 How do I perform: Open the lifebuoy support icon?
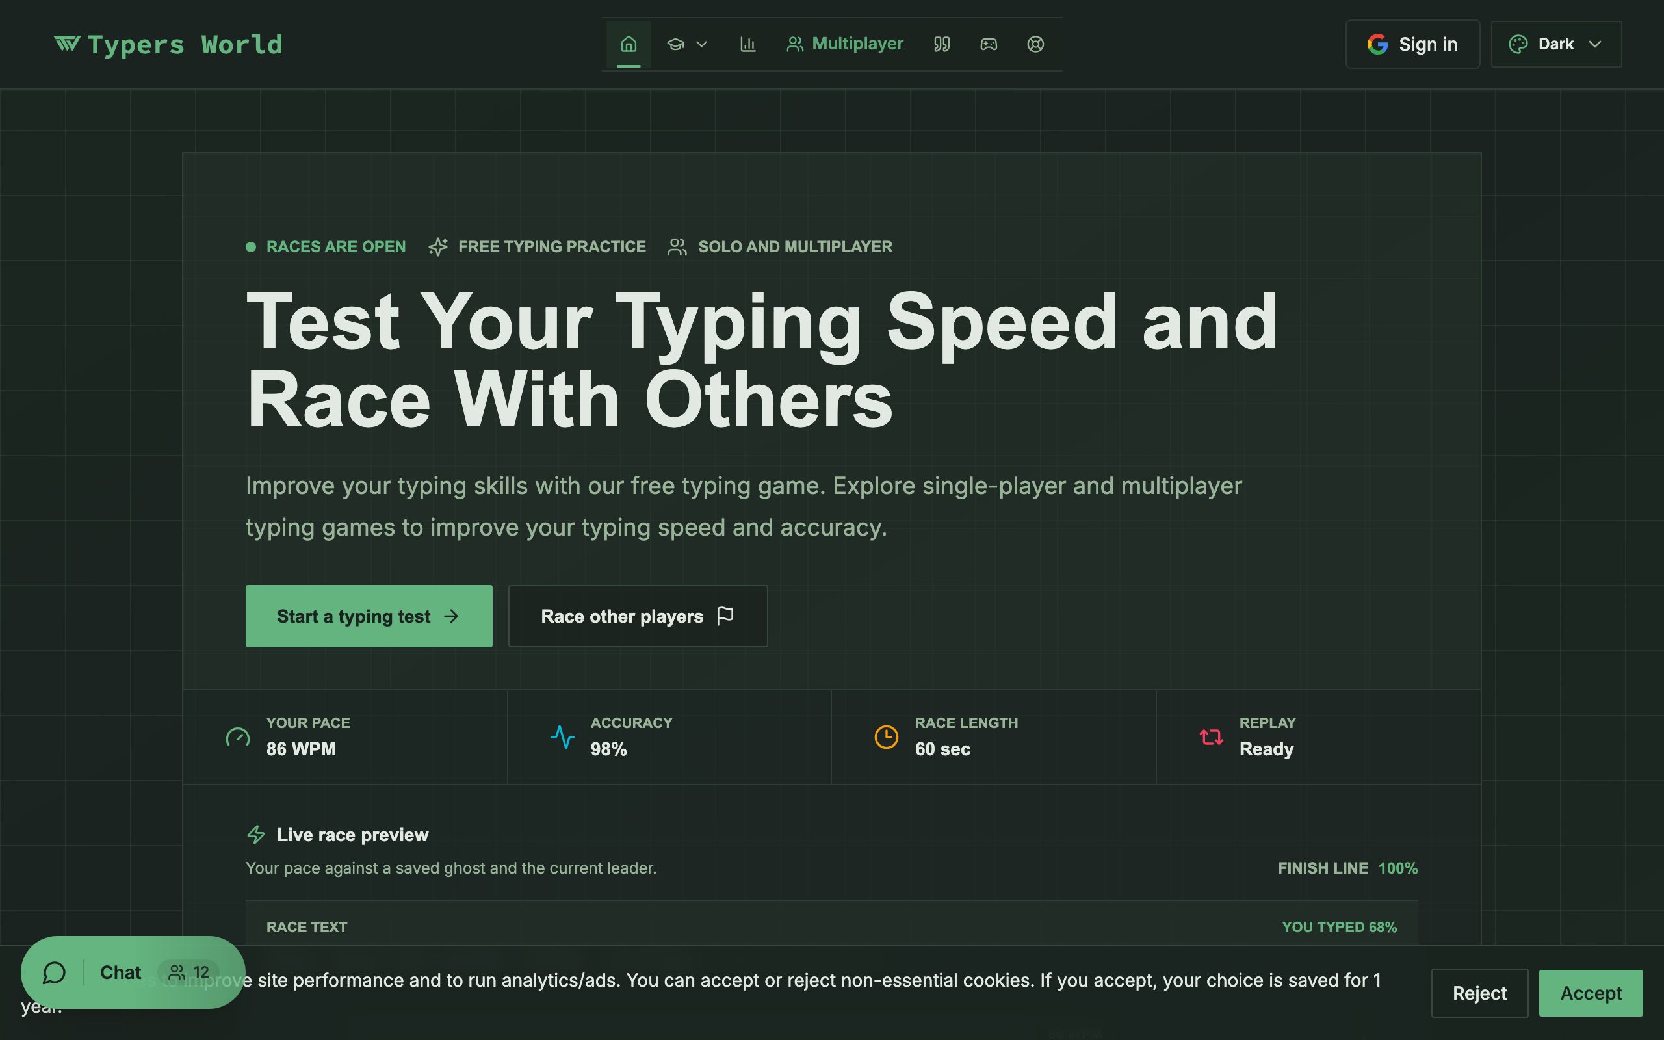1035,44
